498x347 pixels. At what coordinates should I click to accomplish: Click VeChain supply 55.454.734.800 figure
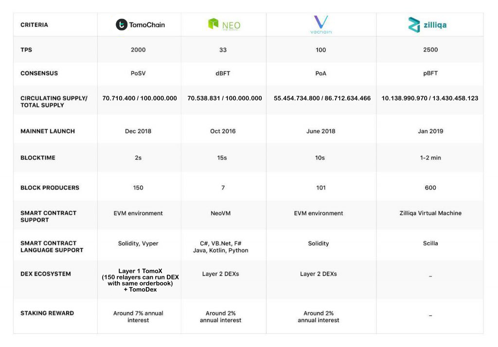(x=297, y=98)
